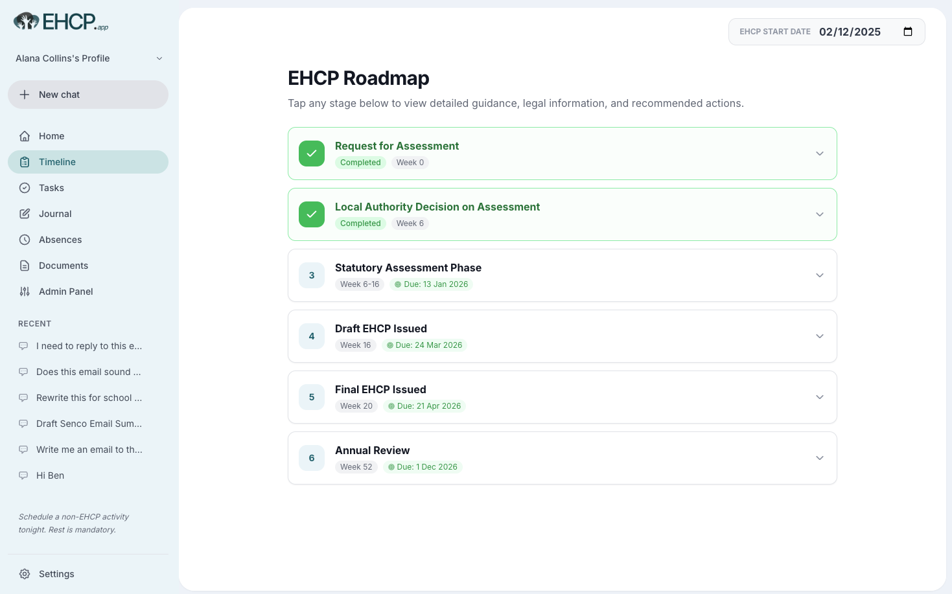
Task: Open Alana Collins's Profile dropdown
Action: (x=88, y=58)
